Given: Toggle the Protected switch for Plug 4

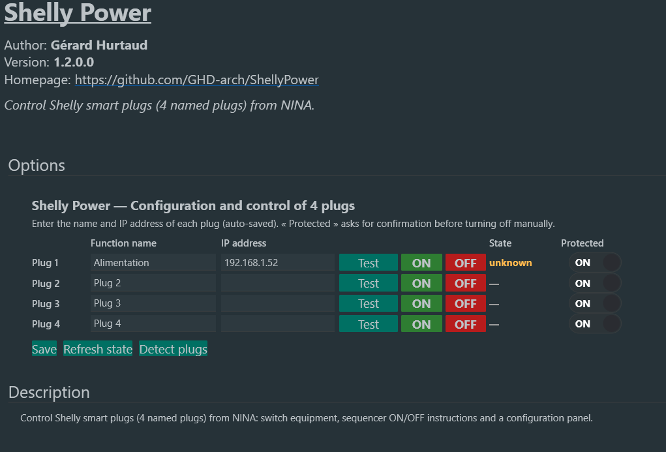Looking at the screenshot, I should coord(595,324).
